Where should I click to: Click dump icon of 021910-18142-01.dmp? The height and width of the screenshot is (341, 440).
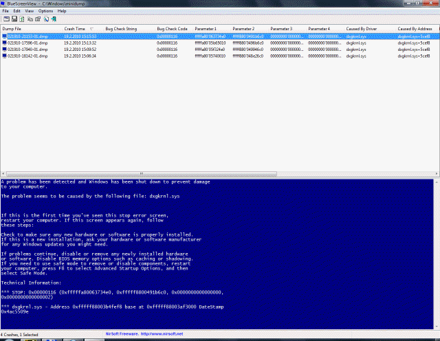point(5,56)
